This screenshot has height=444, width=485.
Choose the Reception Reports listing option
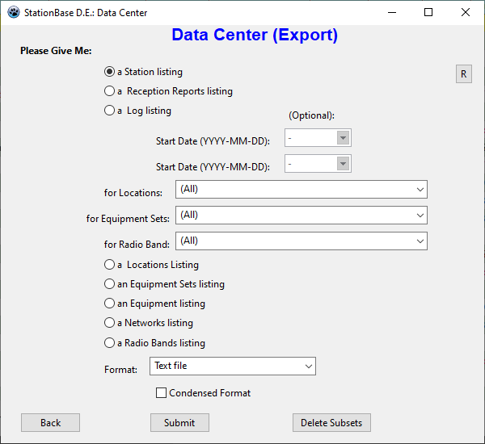[x=110, y=91]
